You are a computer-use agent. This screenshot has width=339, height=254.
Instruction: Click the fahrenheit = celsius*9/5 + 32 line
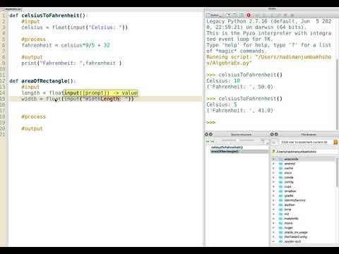click(66, 45)
